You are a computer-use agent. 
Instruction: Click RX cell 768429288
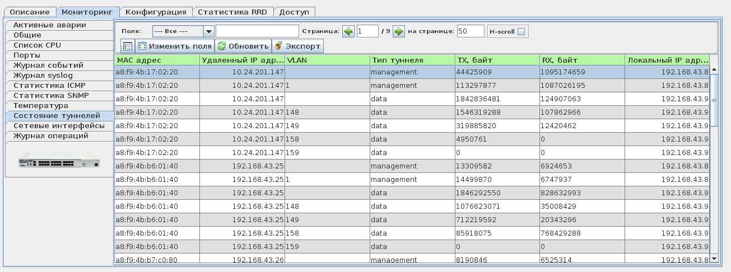pos(583,233)
